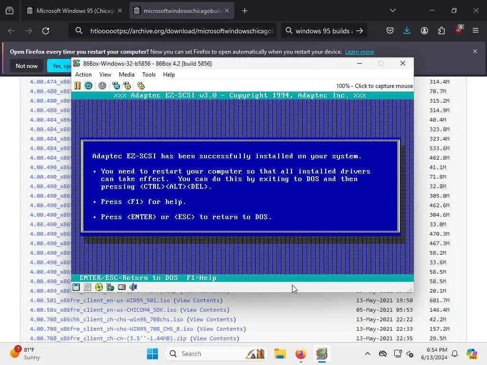The image size is (487, 365).
Task: Click Learn more link in notification bar
Action: click(x=360, y=52)
